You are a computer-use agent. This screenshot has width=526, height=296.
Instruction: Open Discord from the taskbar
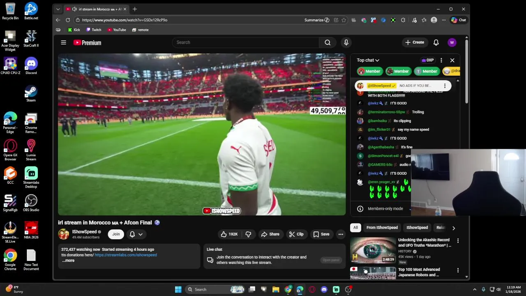click(x=324, y=289)
